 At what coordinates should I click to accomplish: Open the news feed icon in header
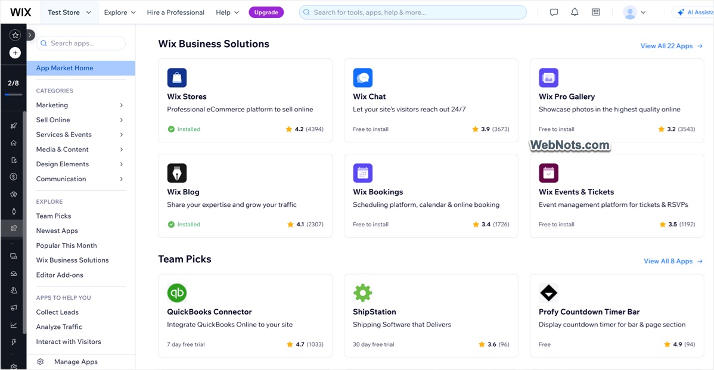[x=595, y=13]
